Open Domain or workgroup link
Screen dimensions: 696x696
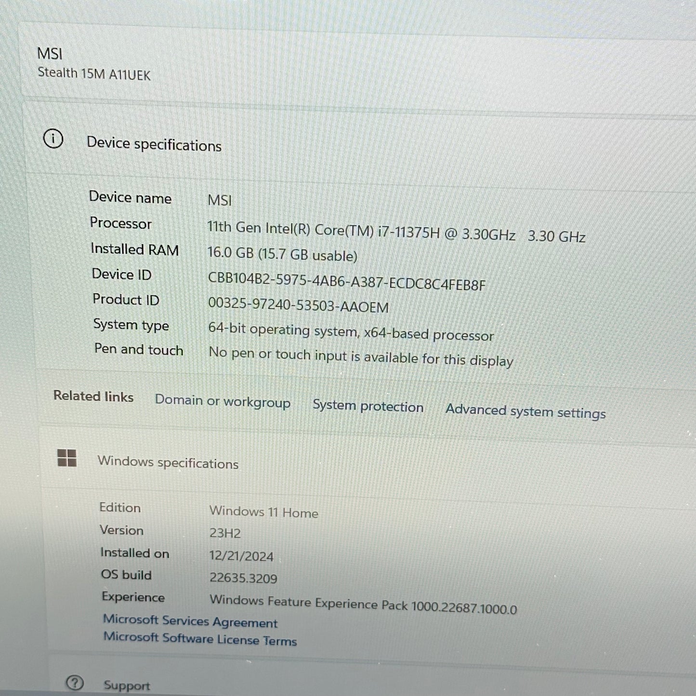pyautogui.click(x=223, y=401)
